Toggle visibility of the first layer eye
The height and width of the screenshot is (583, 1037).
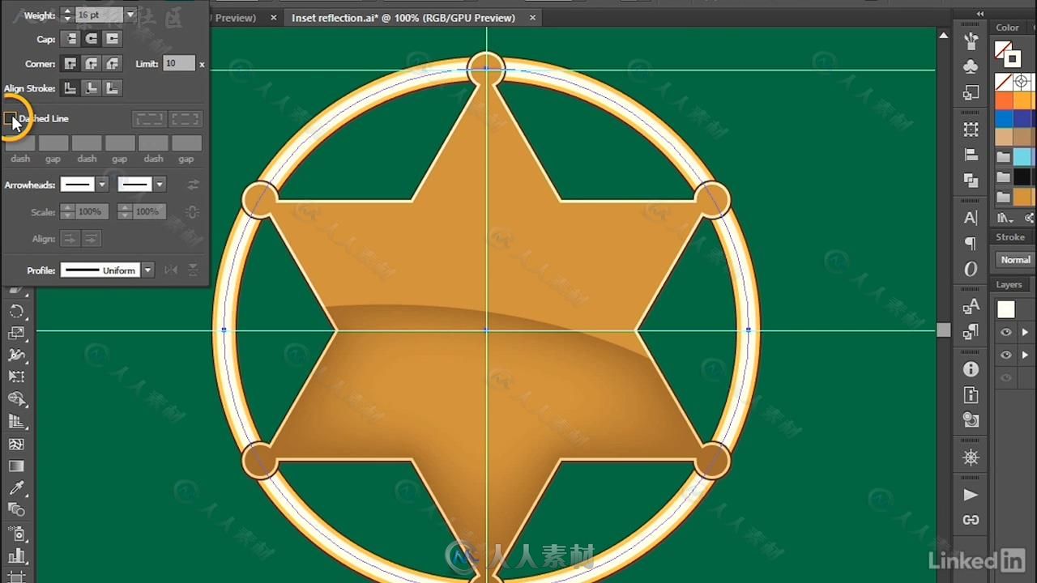(1005, 333)
